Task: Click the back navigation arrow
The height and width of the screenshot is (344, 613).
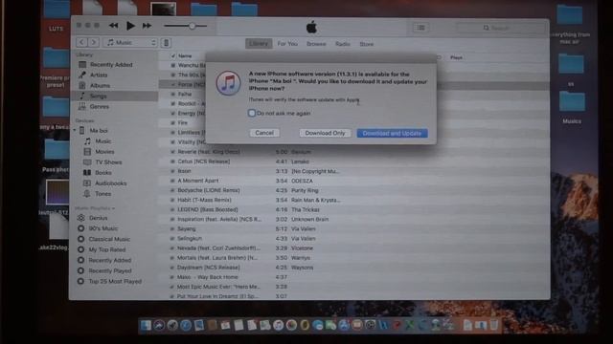Action: point(81,42)
